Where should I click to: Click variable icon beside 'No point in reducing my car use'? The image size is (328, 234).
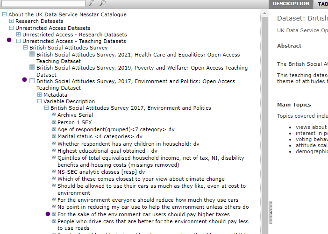(54, 206)
